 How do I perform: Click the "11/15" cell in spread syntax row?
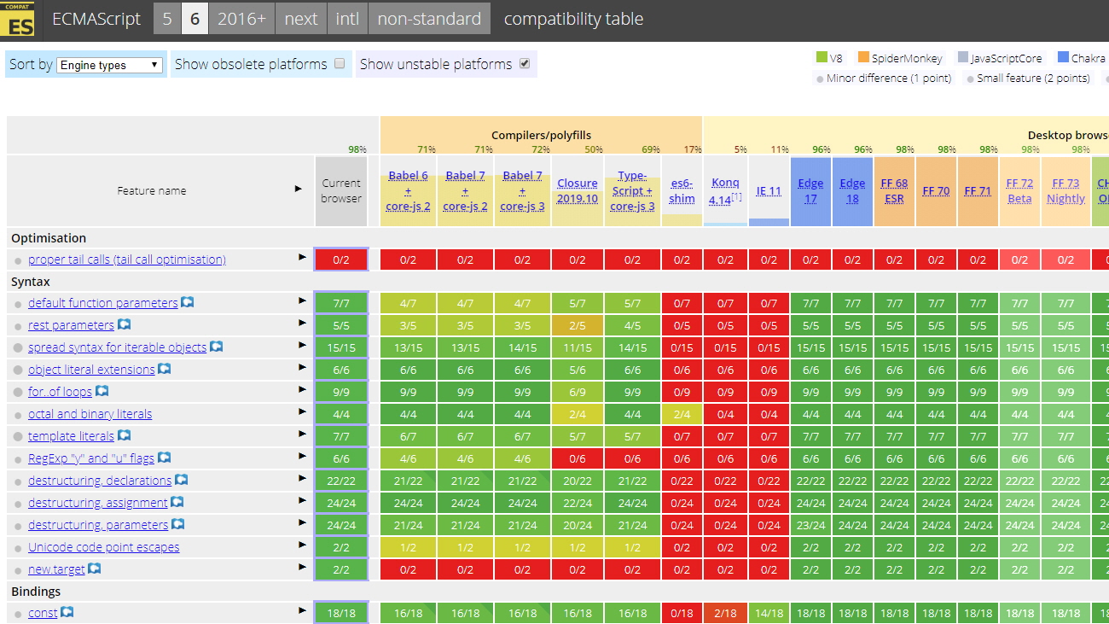(578, 347)
